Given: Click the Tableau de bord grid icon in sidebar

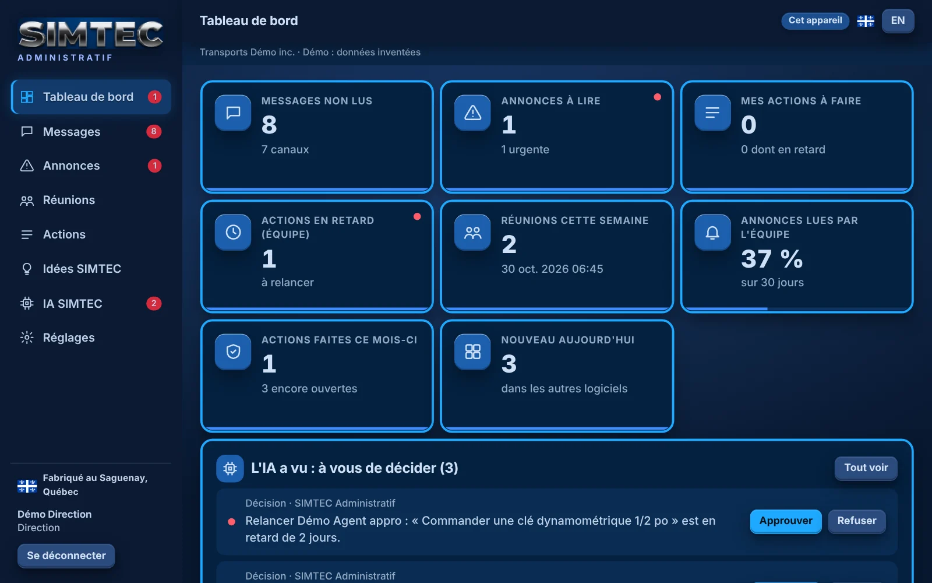Looking at the screenshot, I should click(27, 97).
